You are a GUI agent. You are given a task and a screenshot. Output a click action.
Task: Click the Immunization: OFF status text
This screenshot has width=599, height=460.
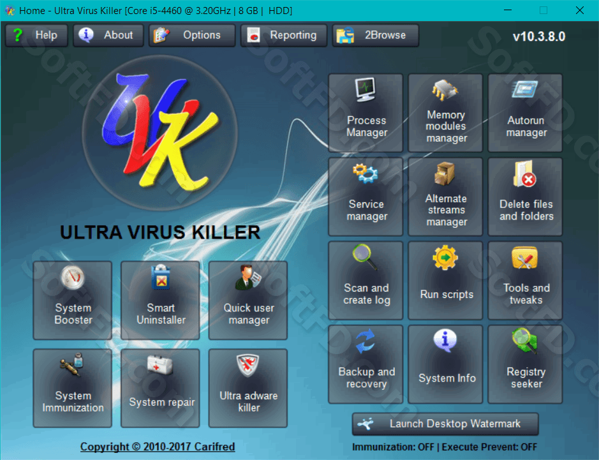pyautogui.click(x=393, y=447)
